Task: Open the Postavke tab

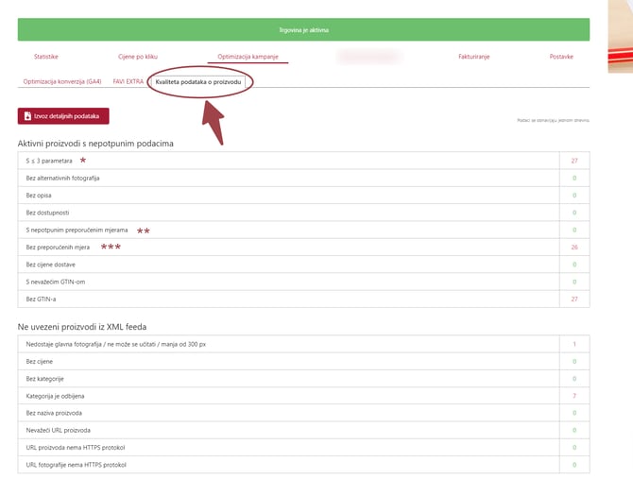Action: pyautogui.click(x=561, y=57)
